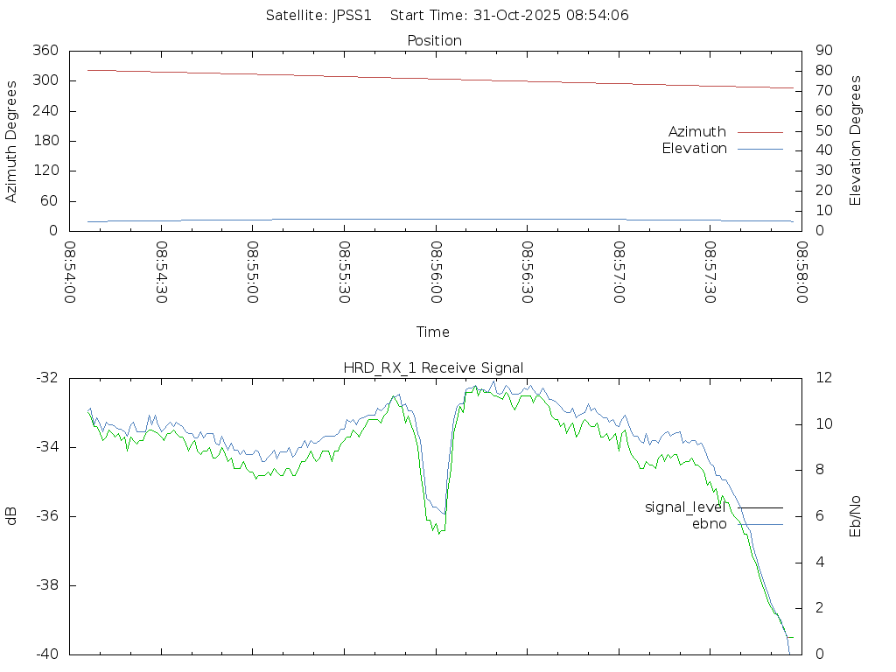Click the Elevation legend label
The width and height of the screenshot is (896, 672).
pos(694,149)
